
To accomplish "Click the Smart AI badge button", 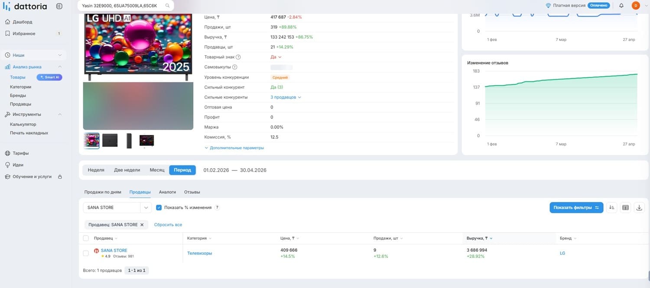I will pos(49,77).
